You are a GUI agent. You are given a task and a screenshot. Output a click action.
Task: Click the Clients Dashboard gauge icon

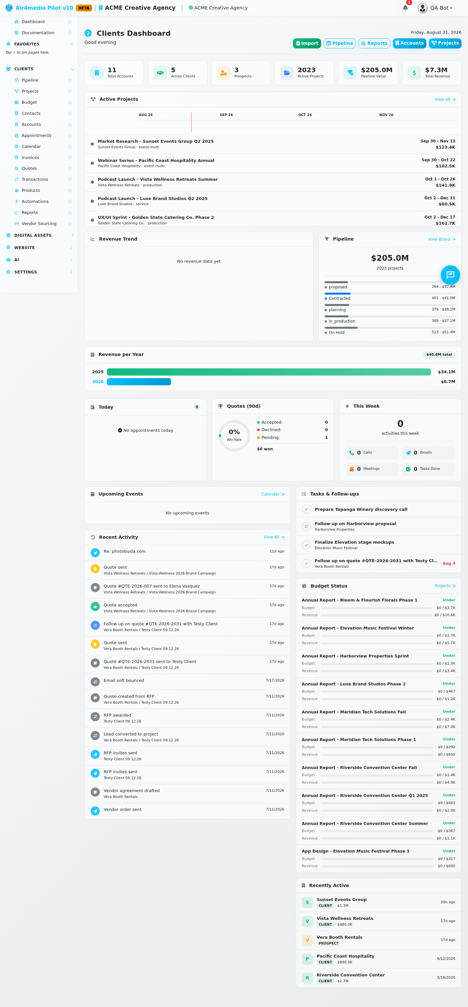tap(88, 33)
